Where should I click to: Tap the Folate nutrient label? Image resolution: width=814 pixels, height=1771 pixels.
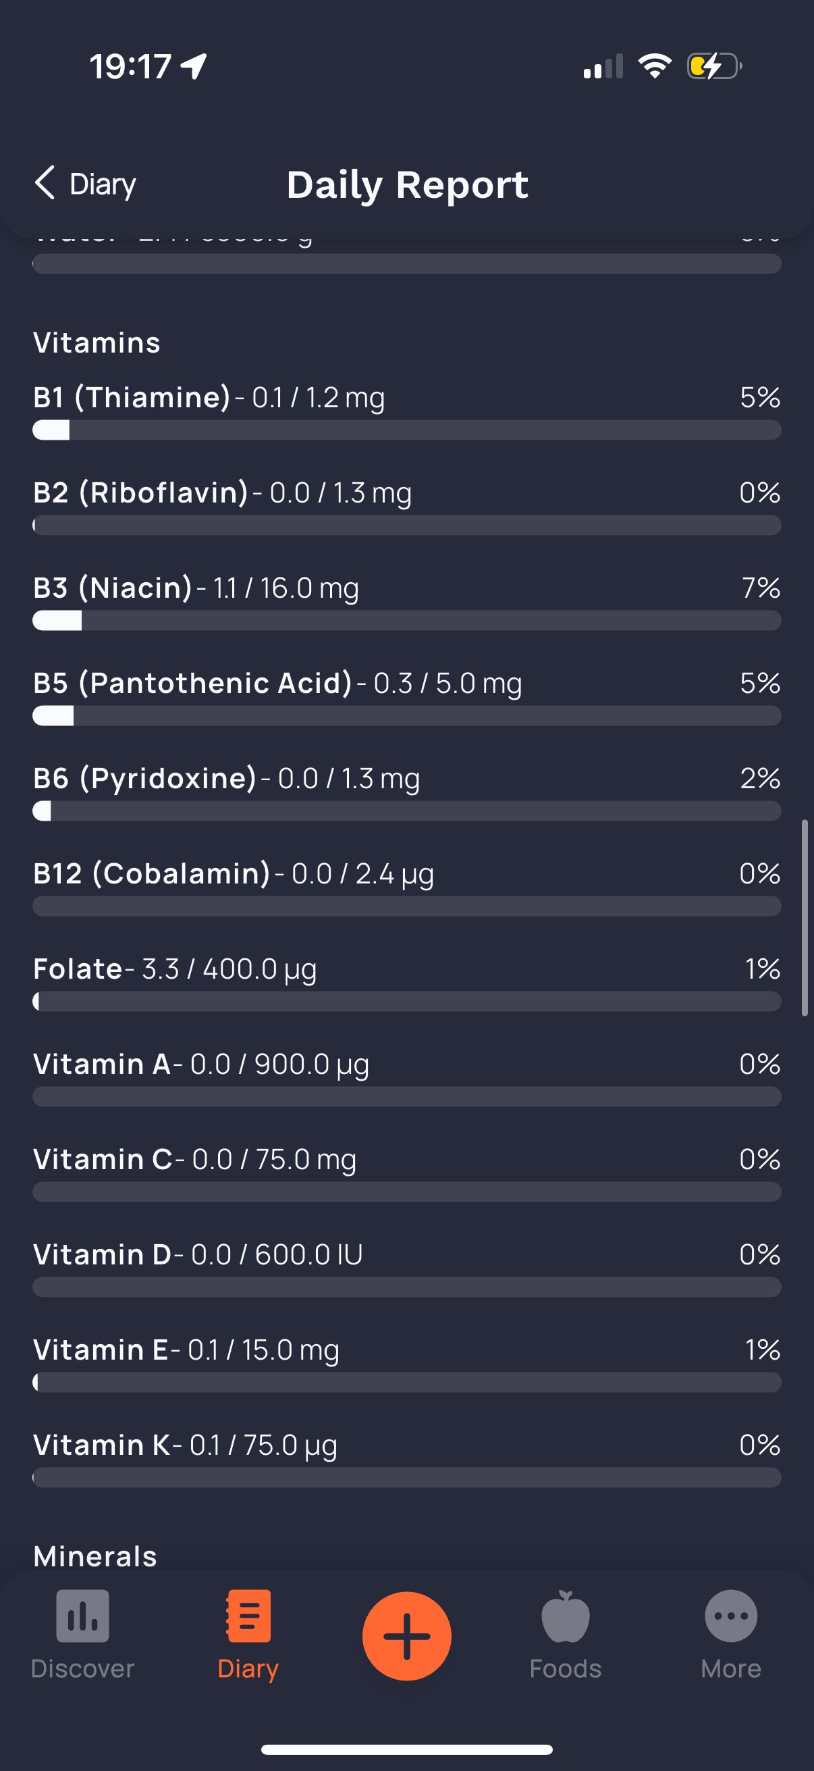coord(78,969)
